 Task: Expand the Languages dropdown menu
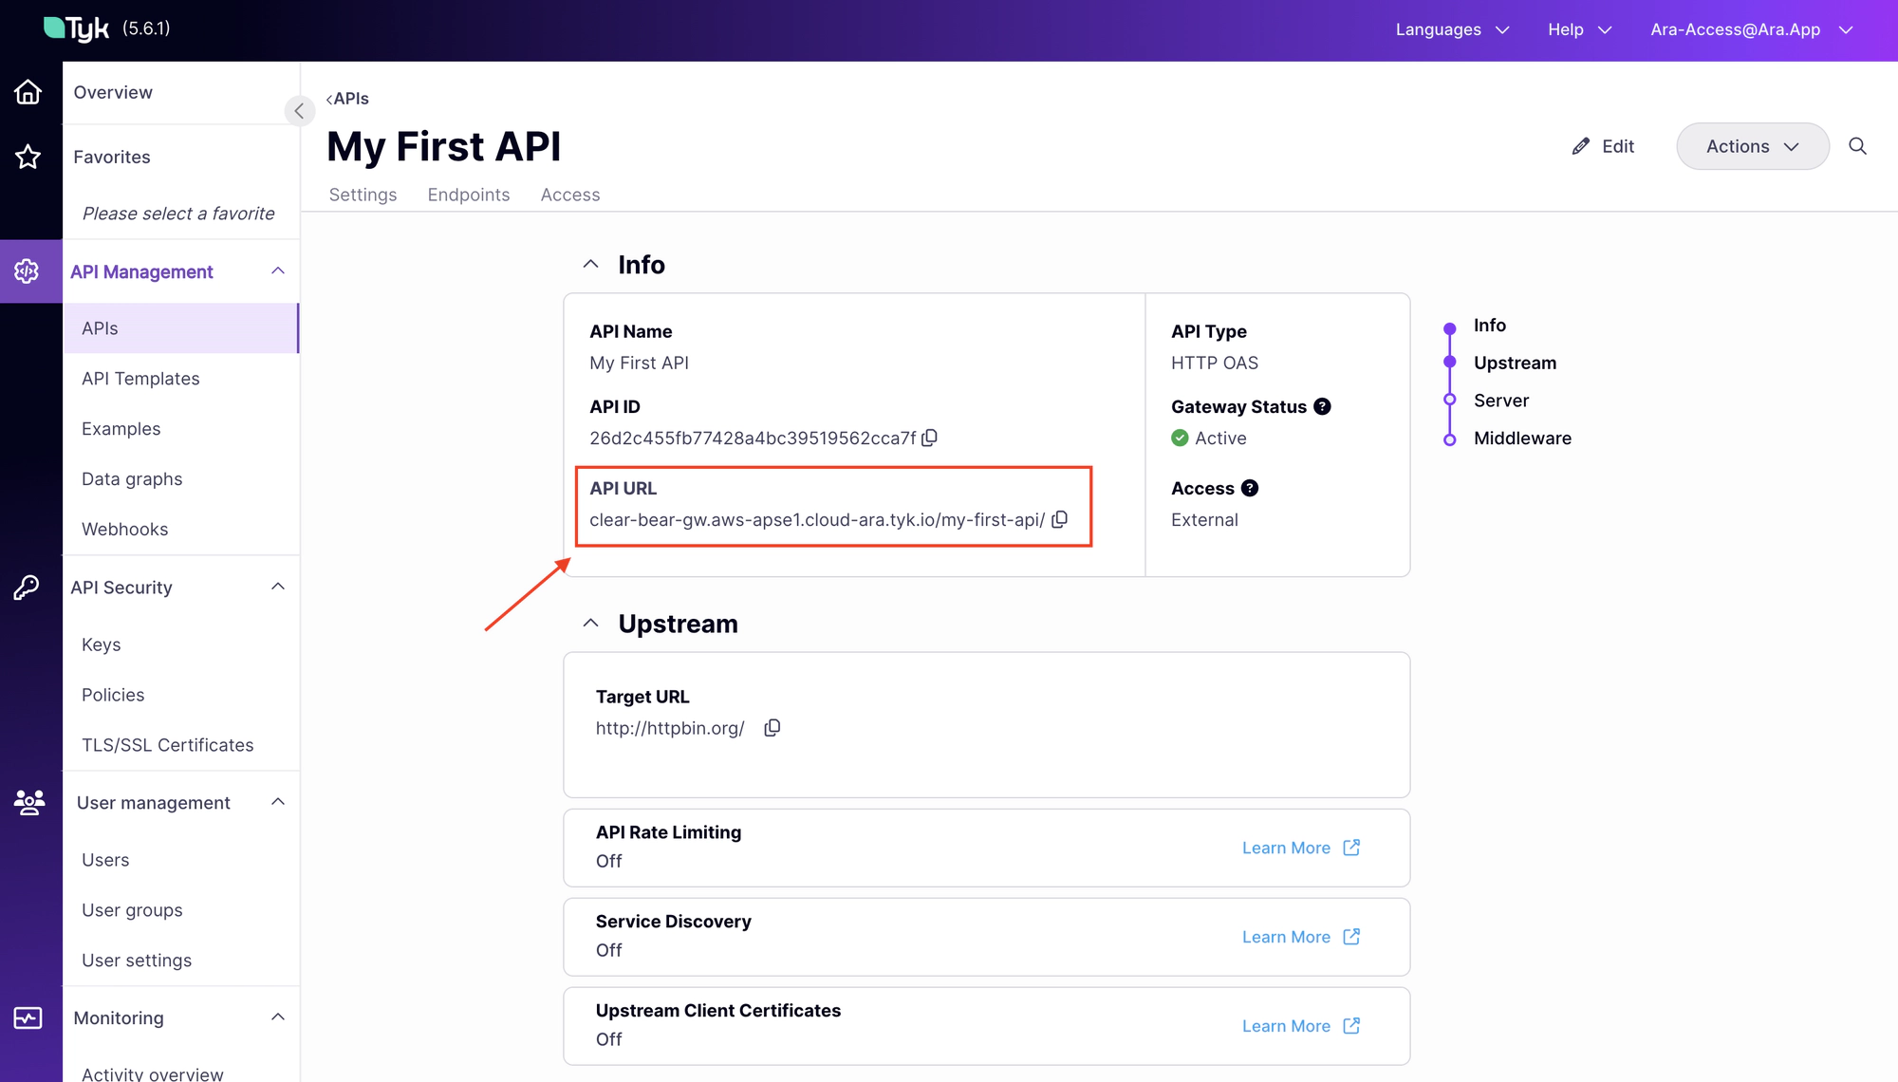pos(1451,28)
